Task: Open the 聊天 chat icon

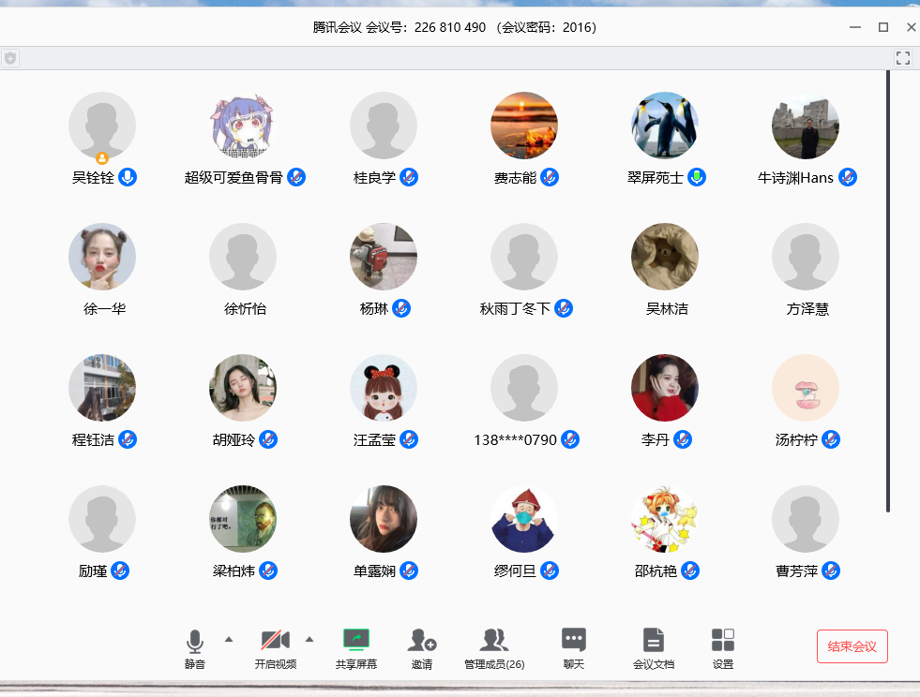Action: (574, 640)
